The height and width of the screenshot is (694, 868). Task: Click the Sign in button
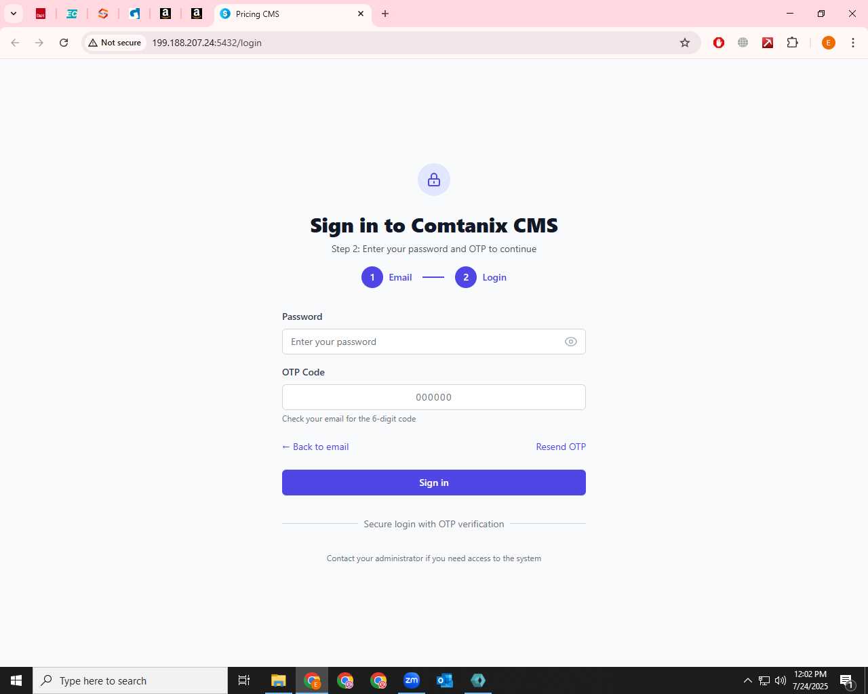click(434, 483)
